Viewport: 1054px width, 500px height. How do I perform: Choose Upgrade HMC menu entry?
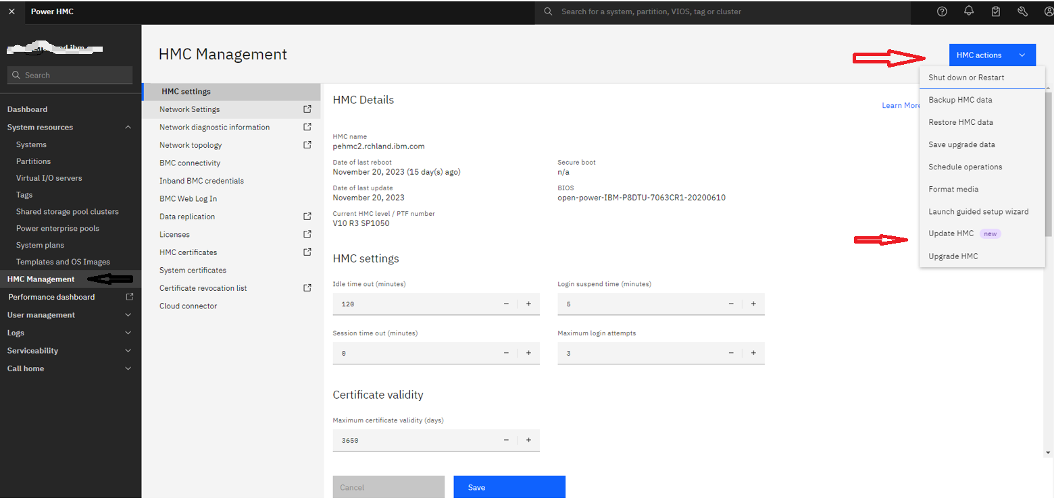982,256
